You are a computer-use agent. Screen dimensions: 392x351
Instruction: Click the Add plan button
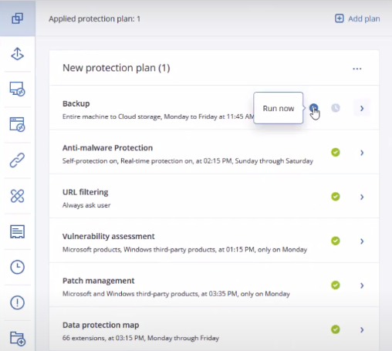click(357, 19)
